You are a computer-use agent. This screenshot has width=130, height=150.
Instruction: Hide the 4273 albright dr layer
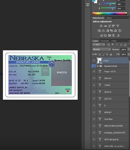pyautogui.click(x=94, y=139)
